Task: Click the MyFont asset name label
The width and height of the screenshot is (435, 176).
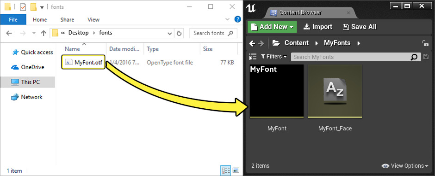Action: click(277, 129)
